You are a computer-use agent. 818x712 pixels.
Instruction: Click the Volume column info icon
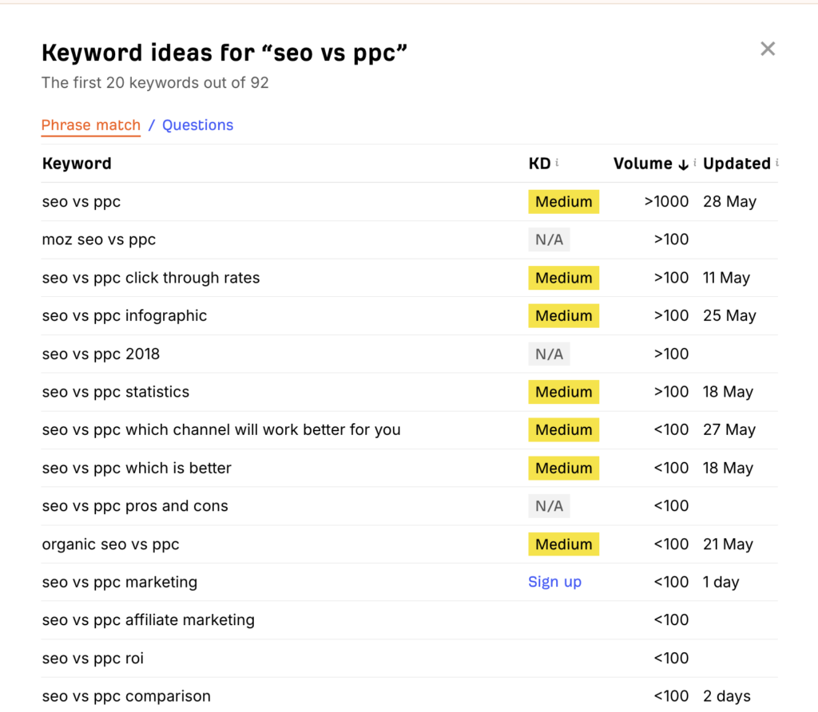click(695, 163)
